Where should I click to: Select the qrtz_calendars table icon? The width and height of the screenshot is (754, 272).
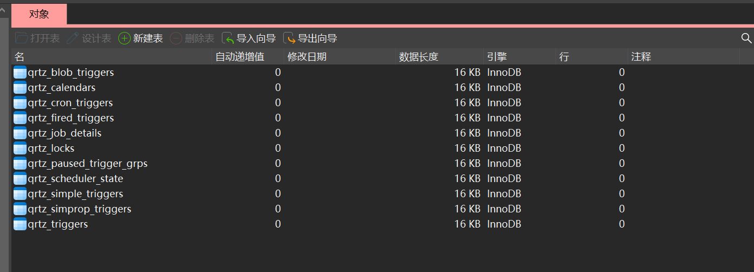[20, 87]
